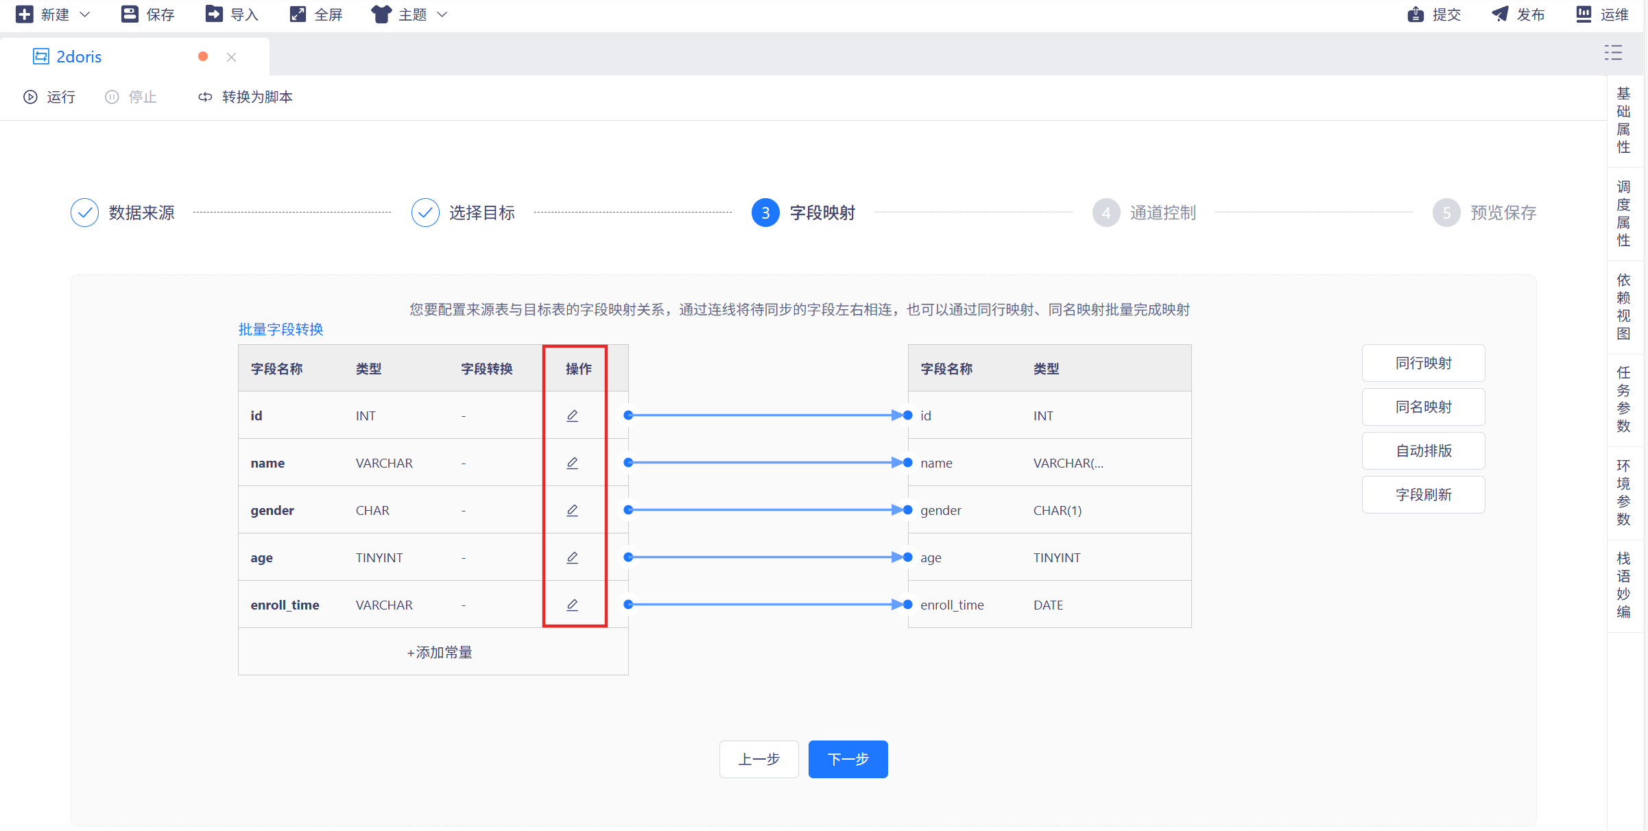Click the edit pencil icon for name row

click(572, 463)
